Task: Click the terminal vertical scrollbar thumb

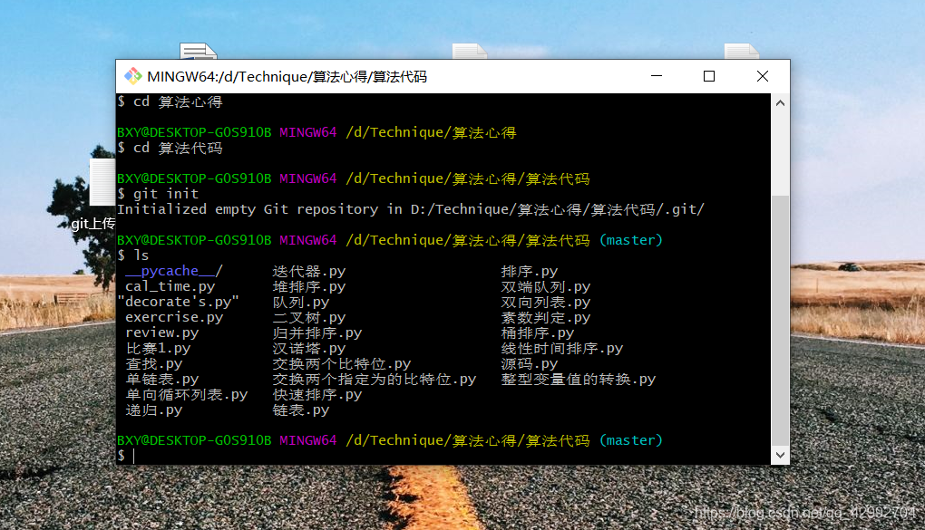Action: pos(780,320)
